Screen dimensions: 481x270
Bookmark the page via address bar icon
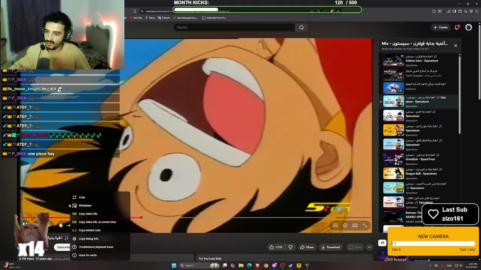pos(135,11)
